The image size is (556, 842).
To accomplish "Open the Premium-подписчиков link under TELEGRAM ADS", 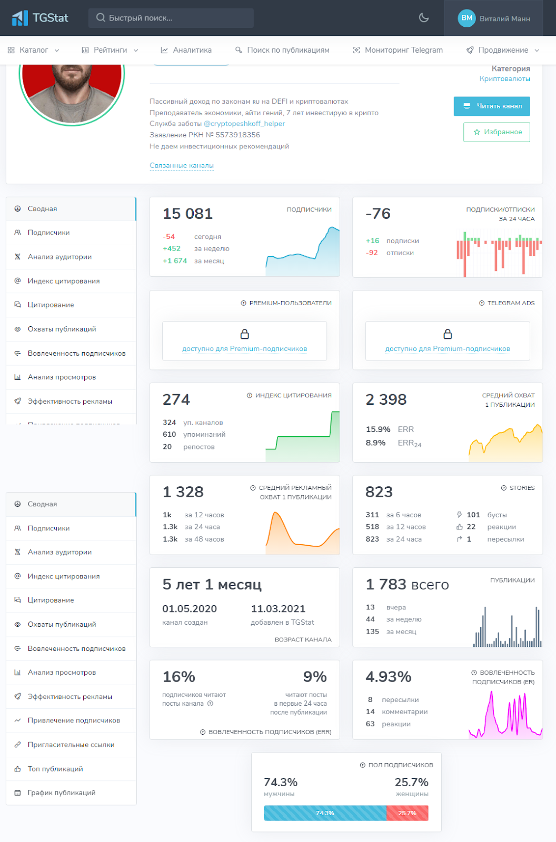I will coord(448,349).
